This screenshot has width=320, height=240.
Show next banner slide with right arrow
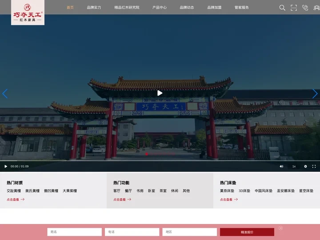pyautogui.click(x=315, y=94)
